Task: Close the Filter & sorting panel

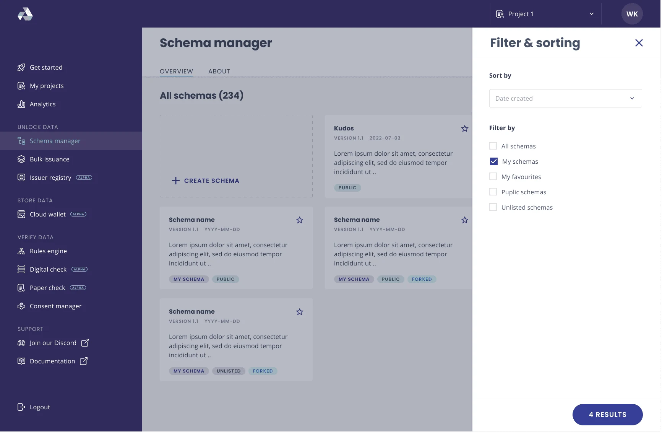Action: [639, 43]
